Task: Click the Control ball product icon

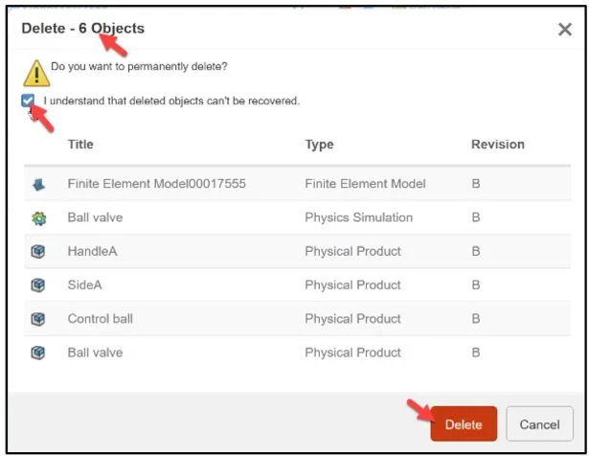Action: pyautogui.click(x=38, y=319)
